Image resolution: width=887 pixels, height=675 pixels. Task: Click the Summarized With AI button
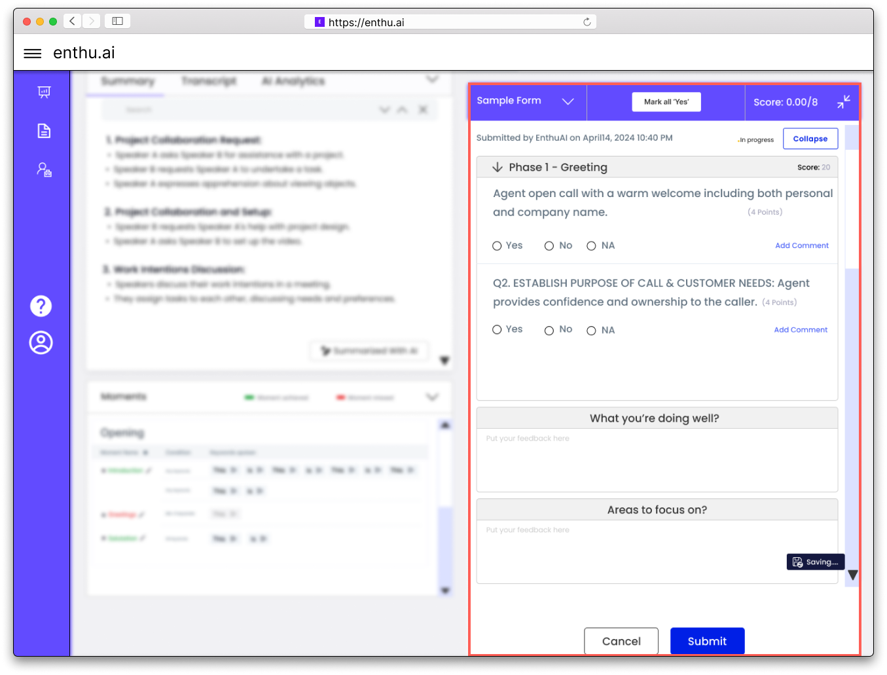tap(369, 351)
